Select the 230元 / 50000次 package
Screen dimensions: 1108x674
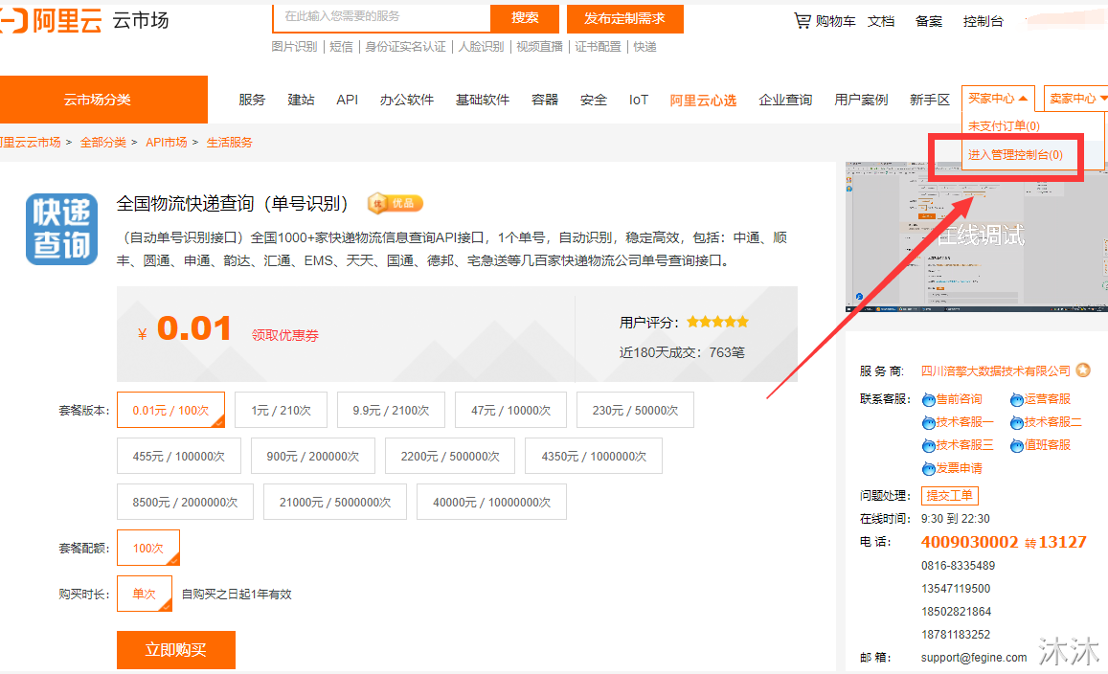click(x=635, y=410)
